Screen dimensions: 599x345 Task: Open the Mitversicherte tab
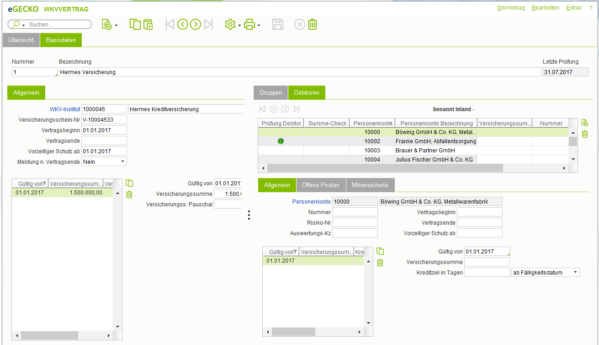click(x=371, y=185)
